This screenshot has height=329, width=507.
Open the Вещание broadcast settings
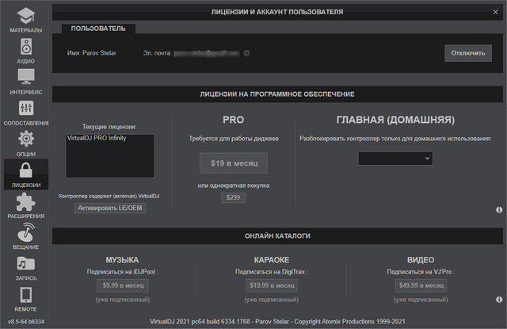point(25,235)
